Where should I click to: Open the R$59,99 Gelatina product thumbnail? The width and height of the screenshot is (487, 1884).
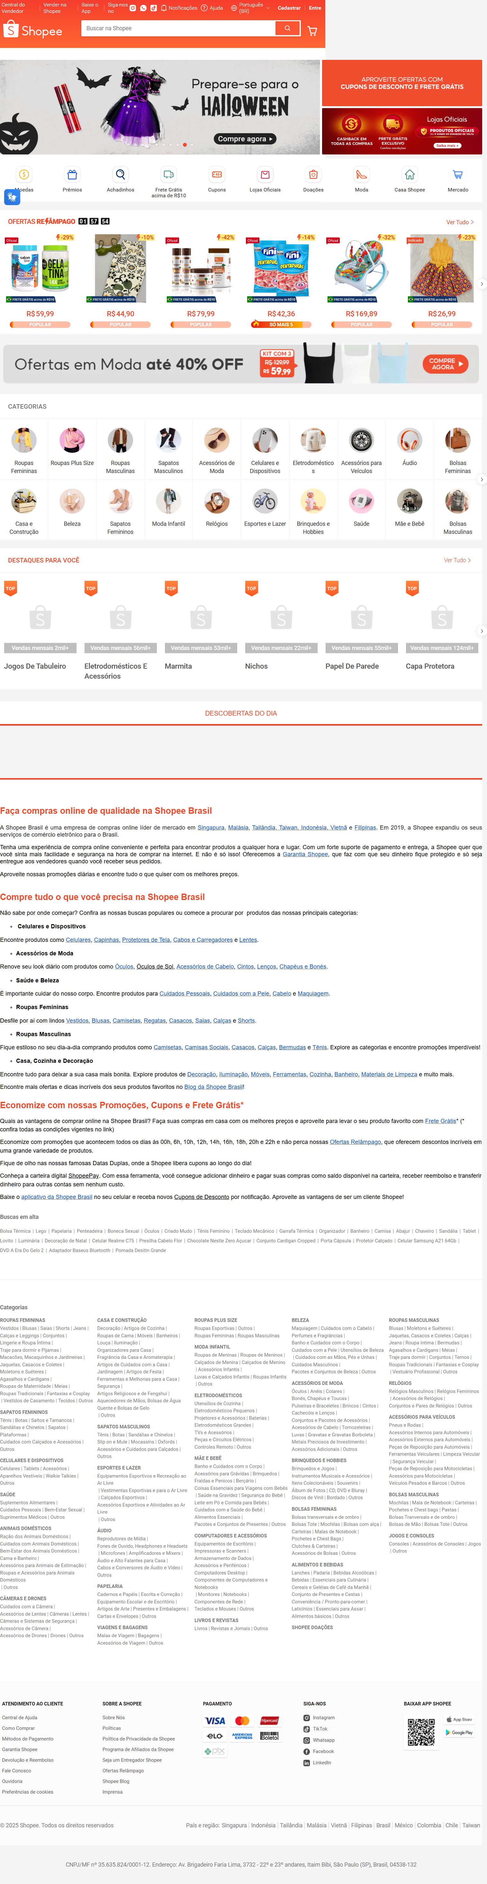click(40, 268)
